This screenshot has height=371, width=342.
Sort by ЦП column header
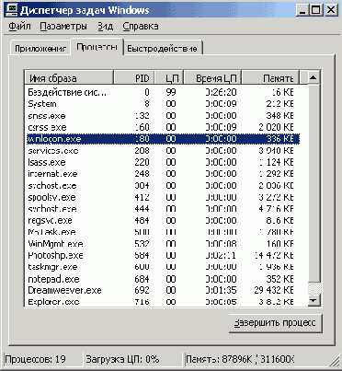click(169, 78)
